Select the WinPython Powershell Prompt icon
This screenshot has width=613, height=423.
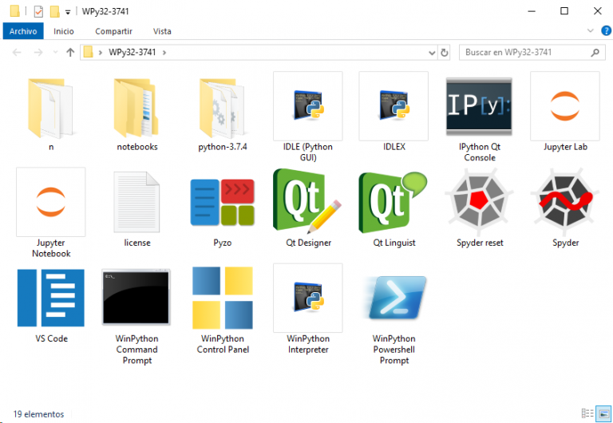(394, 298)
